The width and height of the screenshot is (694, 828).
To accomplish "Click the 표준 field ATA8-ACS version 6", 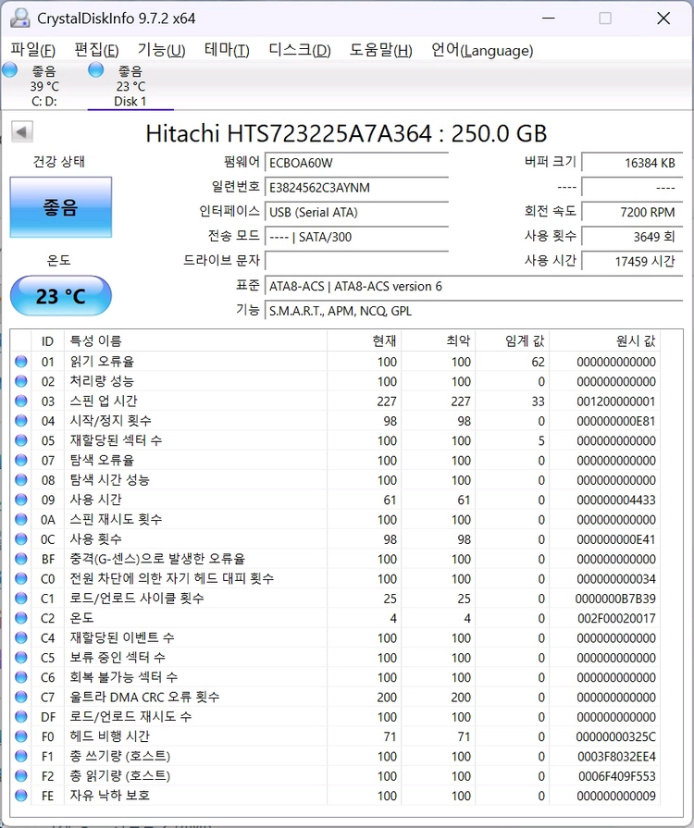I will (x=474, y=286).
